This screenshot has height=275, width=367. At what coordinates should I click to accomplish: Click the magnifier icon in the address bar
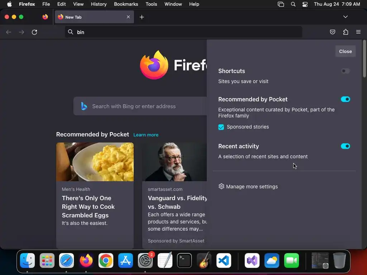pos(71,32)
